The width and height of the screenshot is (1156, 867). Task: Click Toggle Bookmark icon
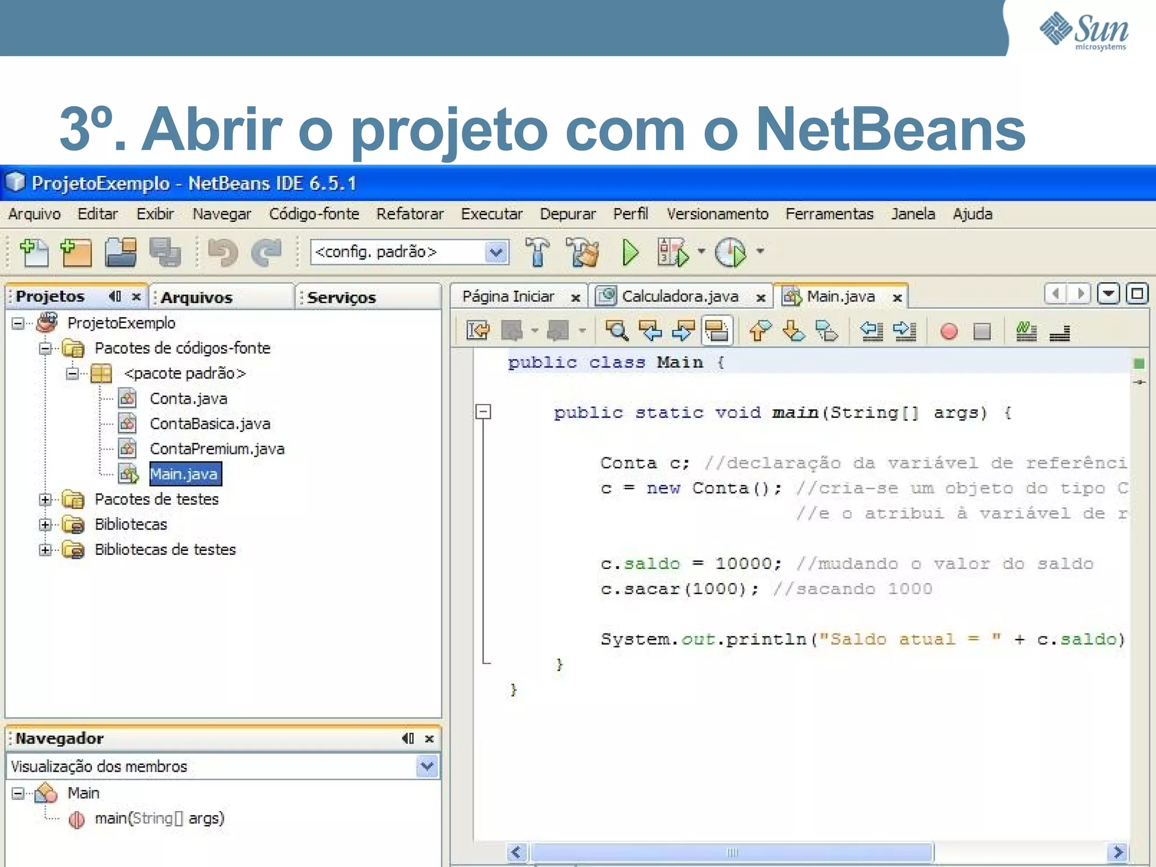pos(827,331)
